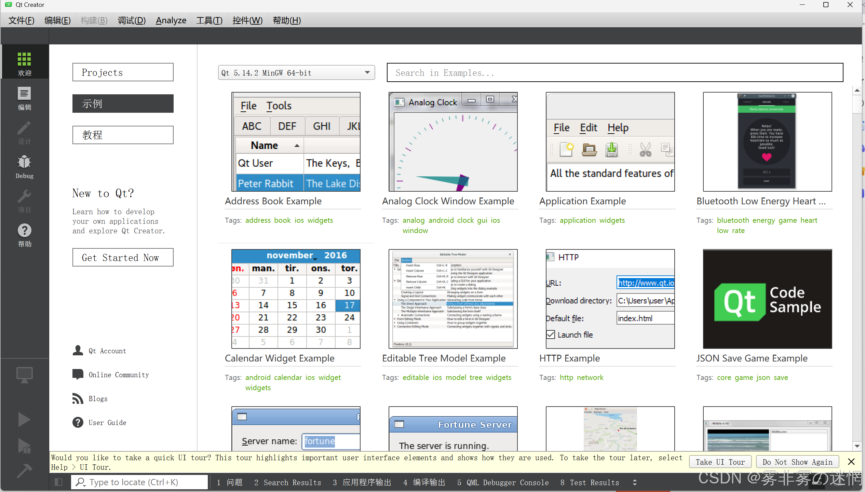The width and height of the screenshot is (865, 492).
Task: Close the UI tour notification bar
Action: point(851,462)
